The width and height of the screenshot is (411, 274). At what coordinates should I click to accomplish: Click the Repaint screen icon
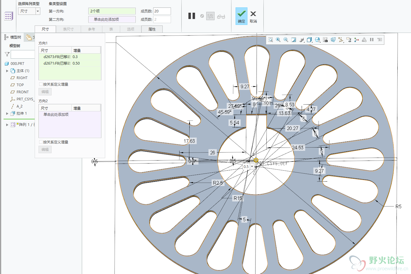pos(294,40)
